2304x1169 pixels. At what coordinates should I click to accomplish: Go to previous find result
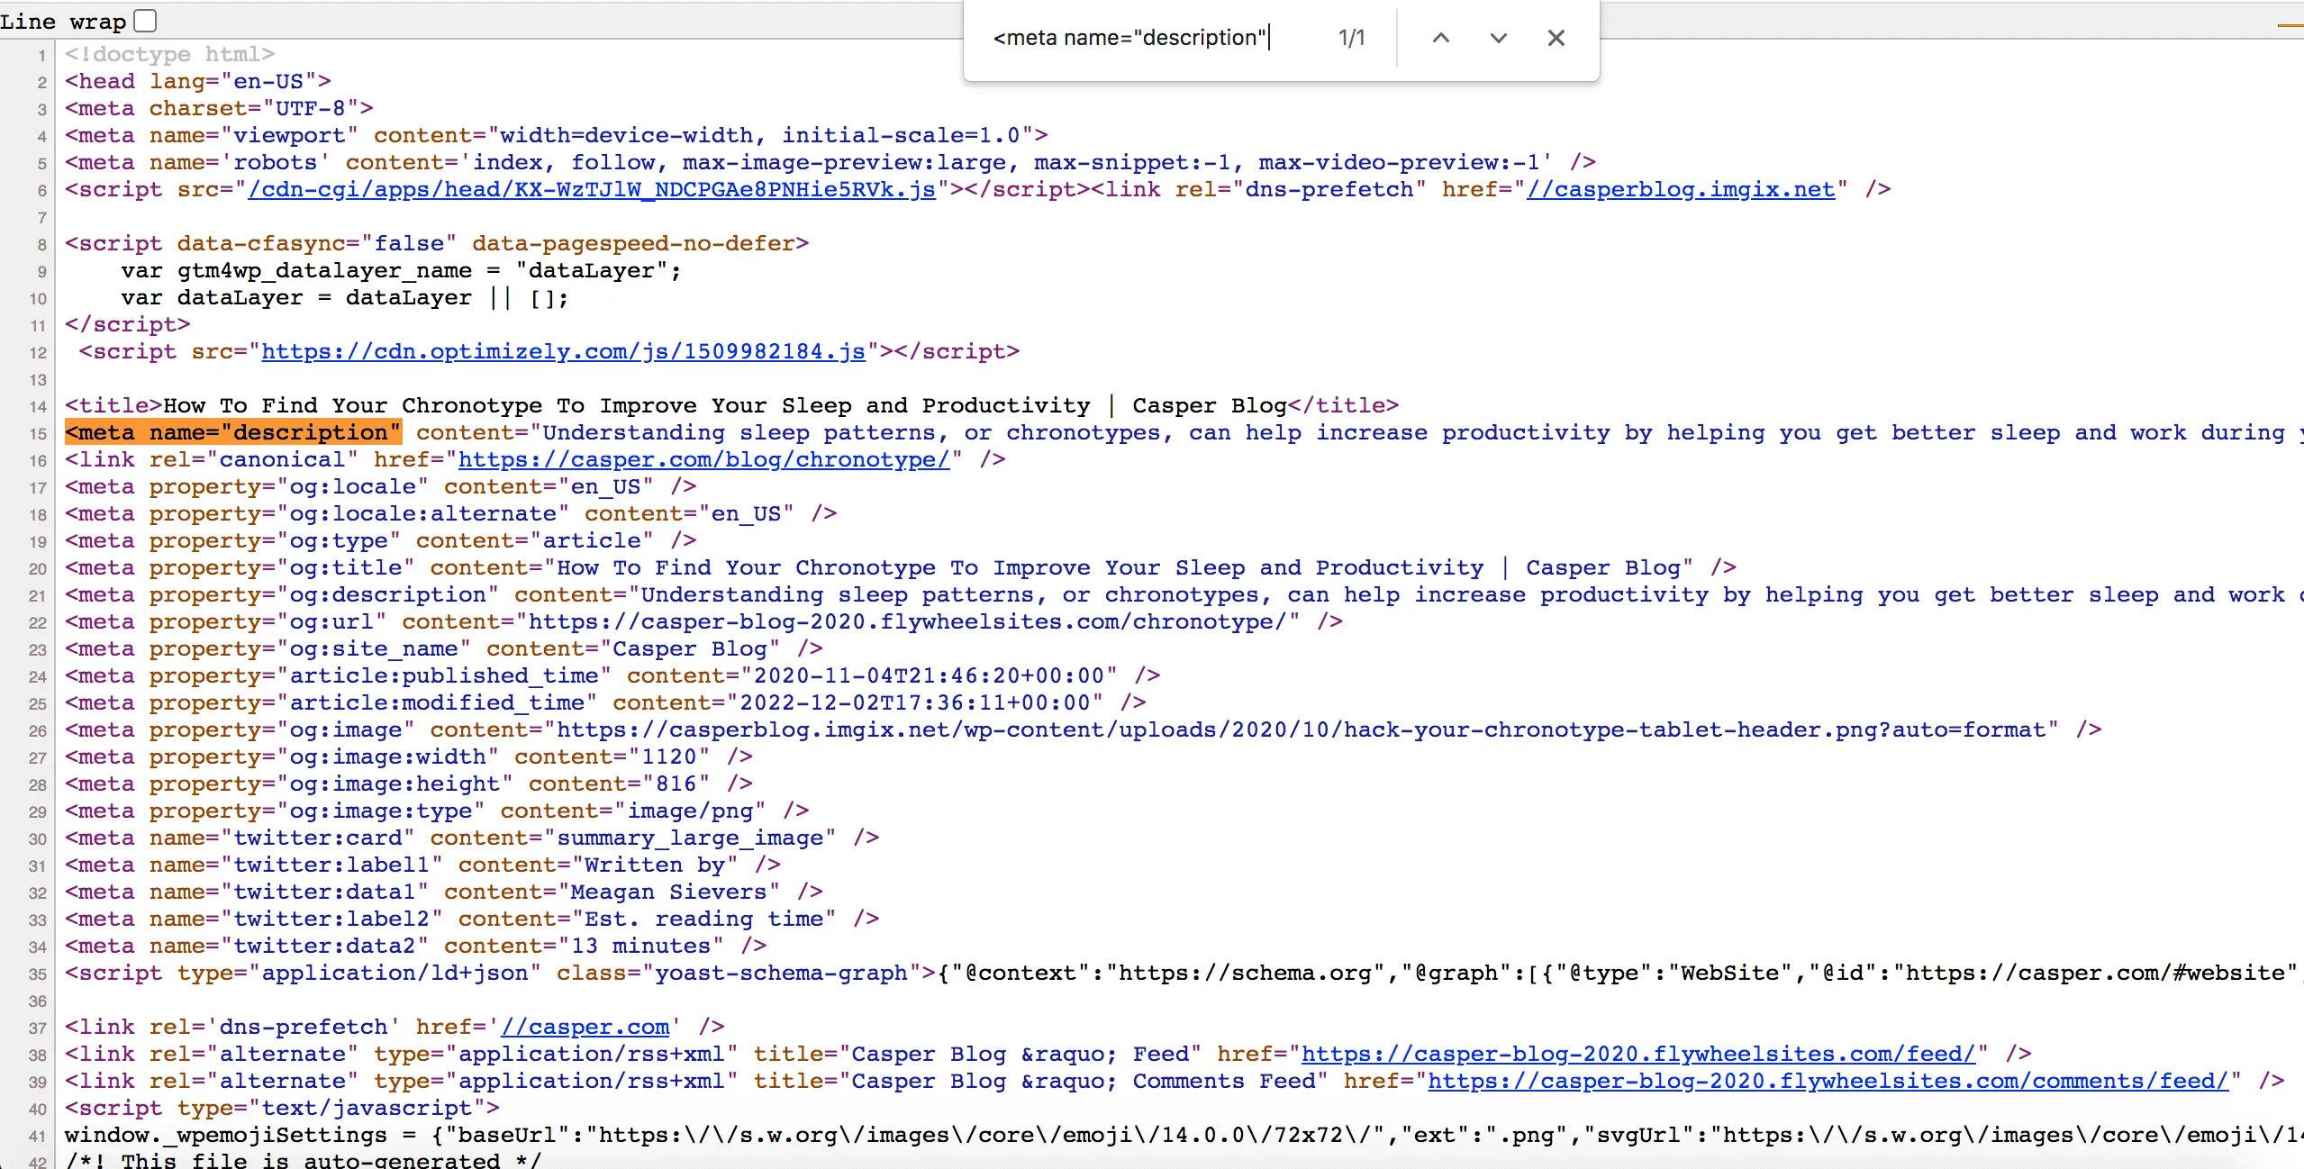(1440, 38)
